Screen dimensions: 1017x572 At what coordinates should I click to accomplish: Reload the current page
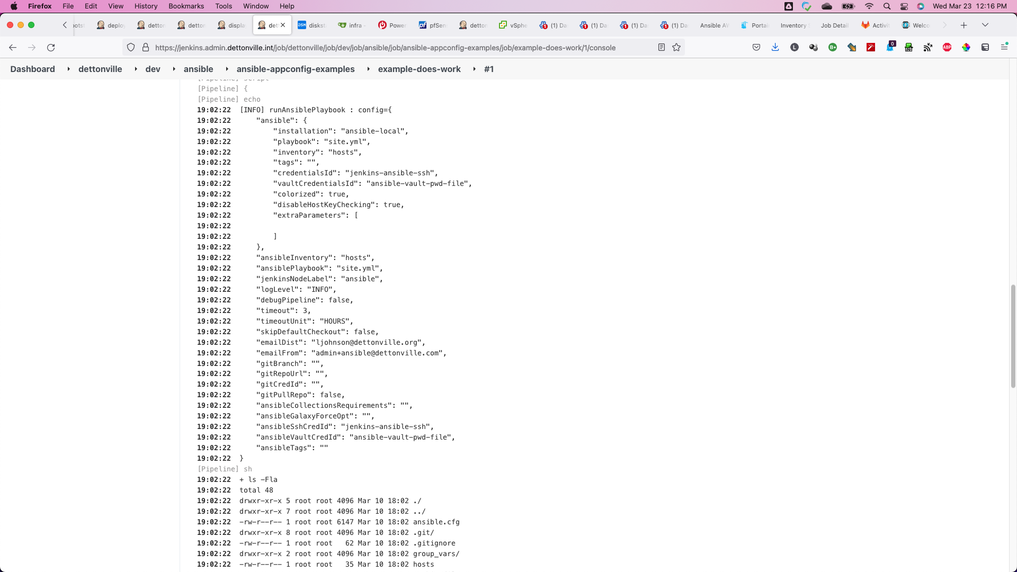51,48
